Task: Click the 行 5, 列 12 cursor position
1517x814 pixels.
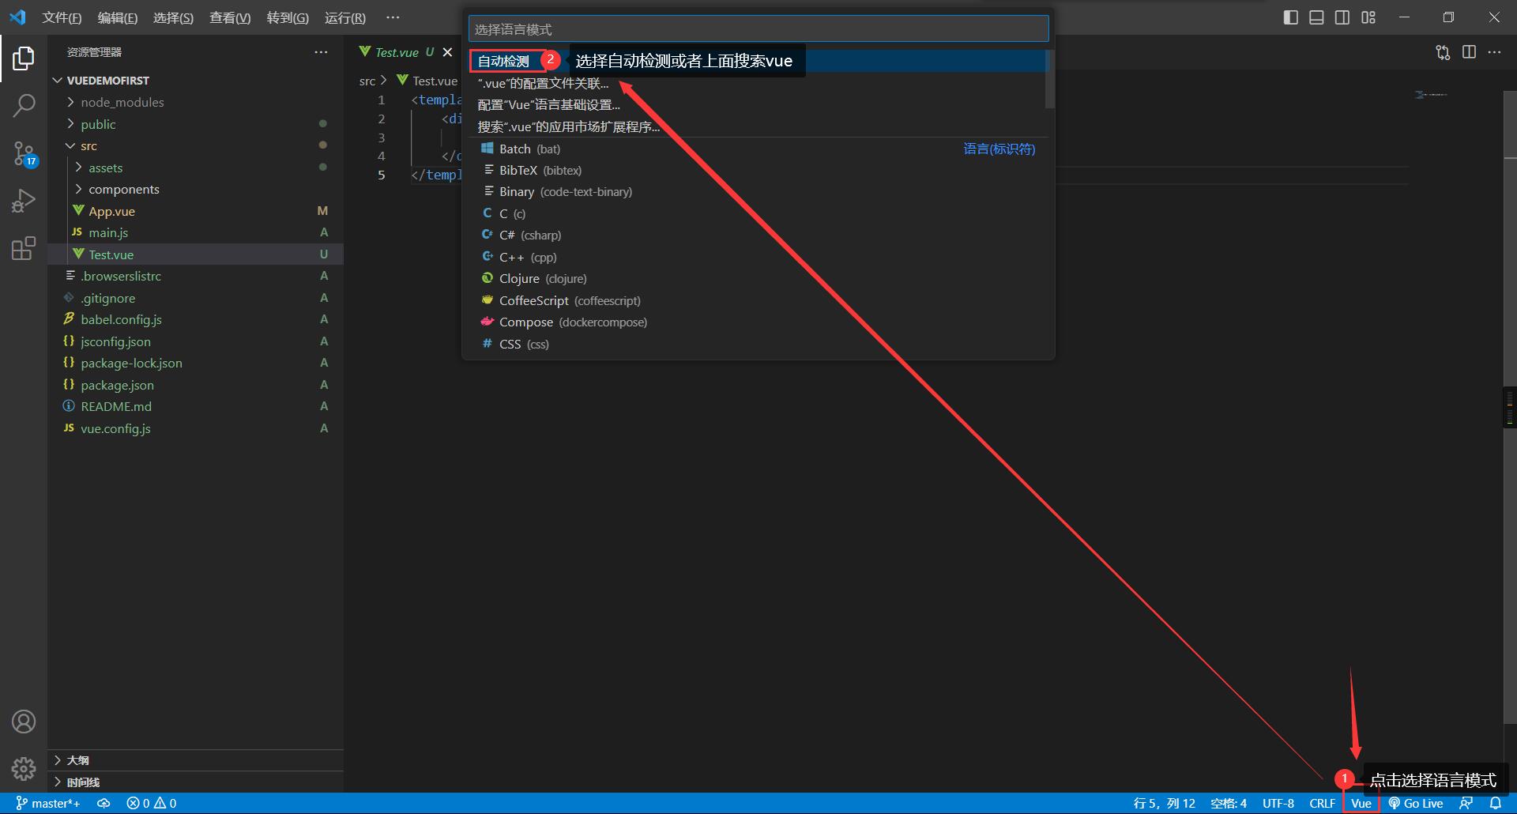Action: click(1165, 803)
